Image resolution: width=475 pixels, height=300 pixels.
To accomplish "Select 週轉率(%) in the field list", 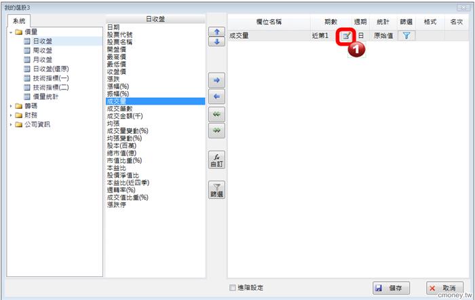I will coord(121,190).
